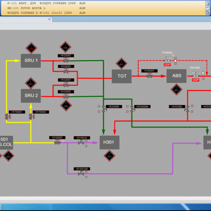
Task: Close the display tab with X
Action: [49, 20]
